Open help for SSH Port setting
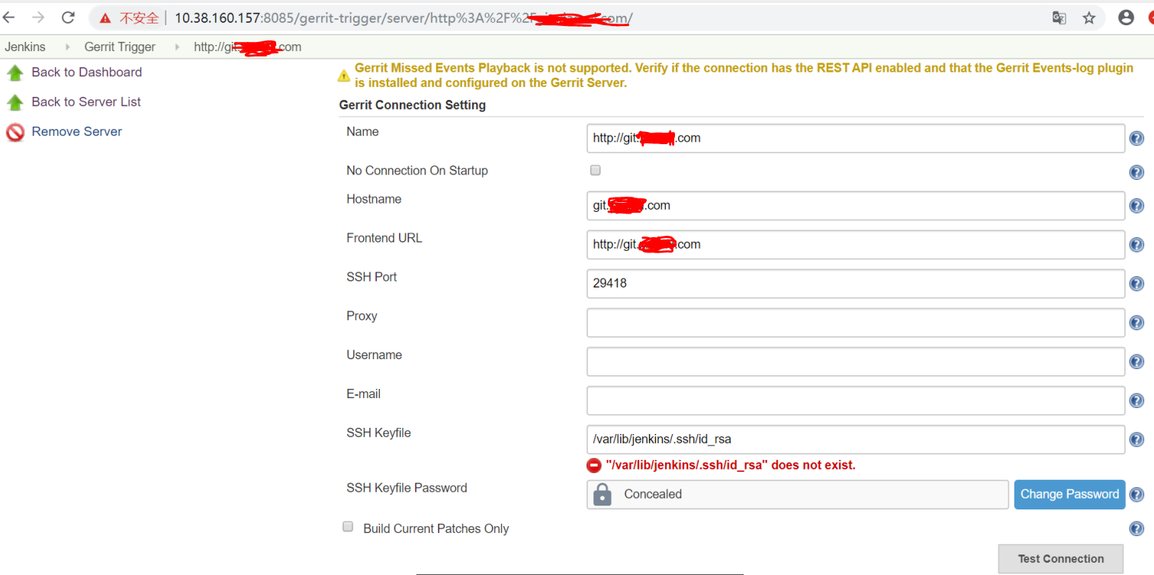This screenshot has height=575, width=1154. (1136, 283)
